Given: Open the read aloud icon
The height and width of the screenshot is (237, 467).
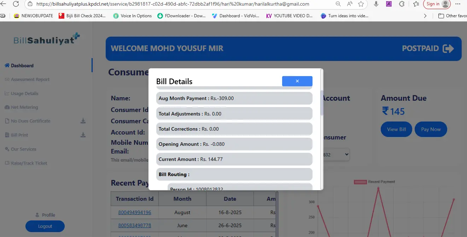Looking at the screenshot, I should tap(350, 4).
